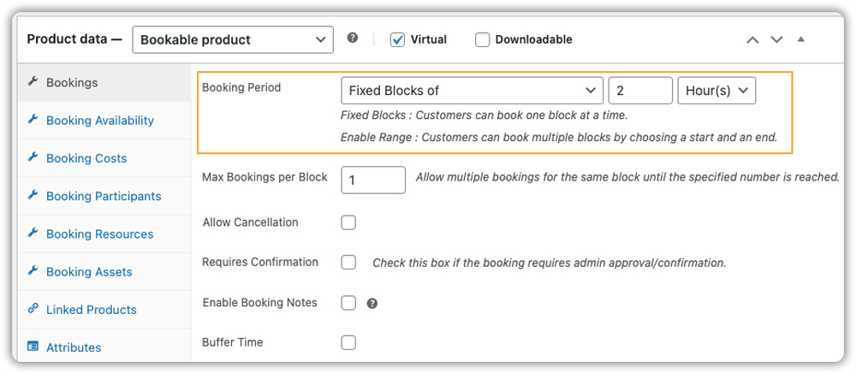Check the Buffer Time checkbox
Viewport: 856px width, 373px height.
point(348,342)
